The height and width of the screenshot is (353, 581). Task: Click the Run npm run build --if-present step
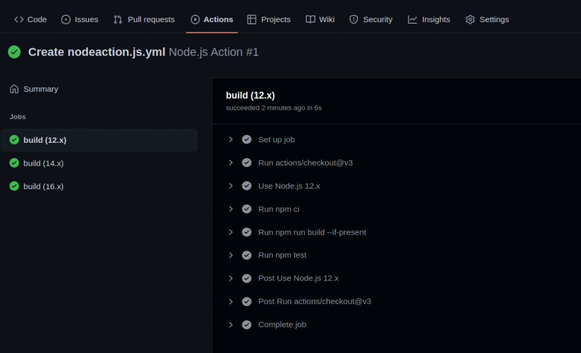pyautogui.click(x=312, y=232)
